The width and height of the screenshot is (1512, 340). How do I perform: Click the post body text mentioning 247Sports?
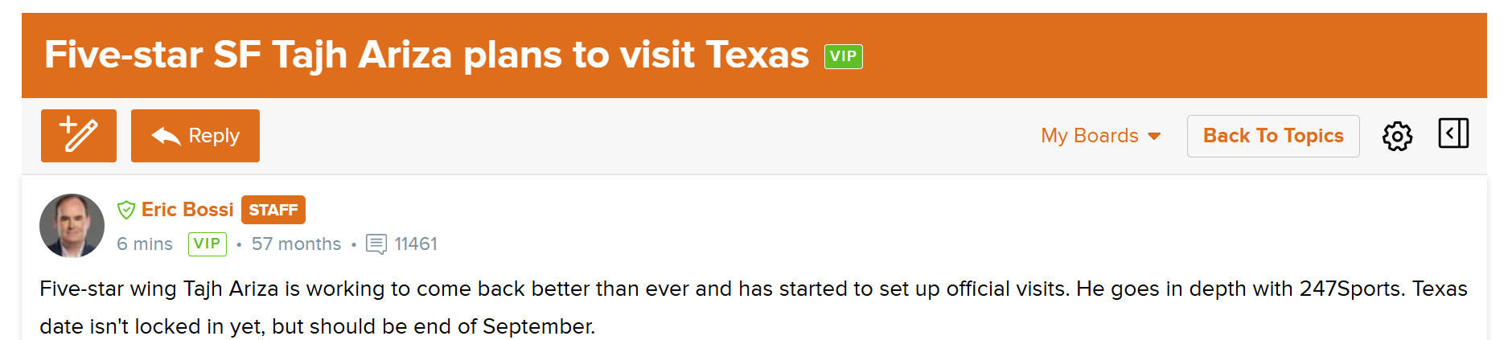click(754, 307)
